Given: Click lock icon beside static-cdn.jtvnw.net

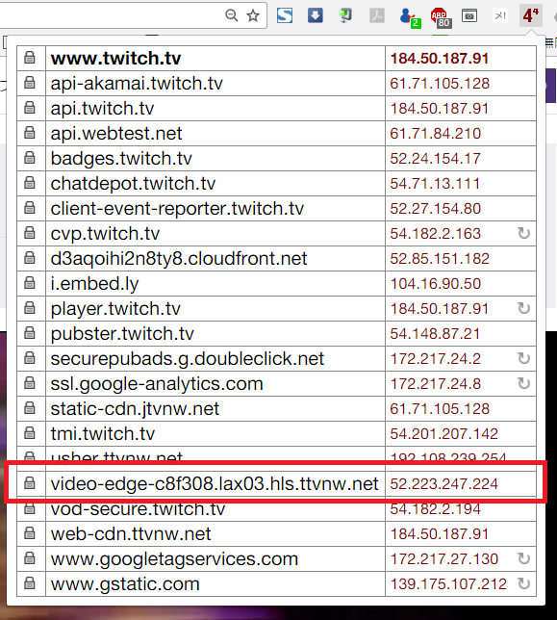Looking at the screenshot, I should (x=30, y=408).
